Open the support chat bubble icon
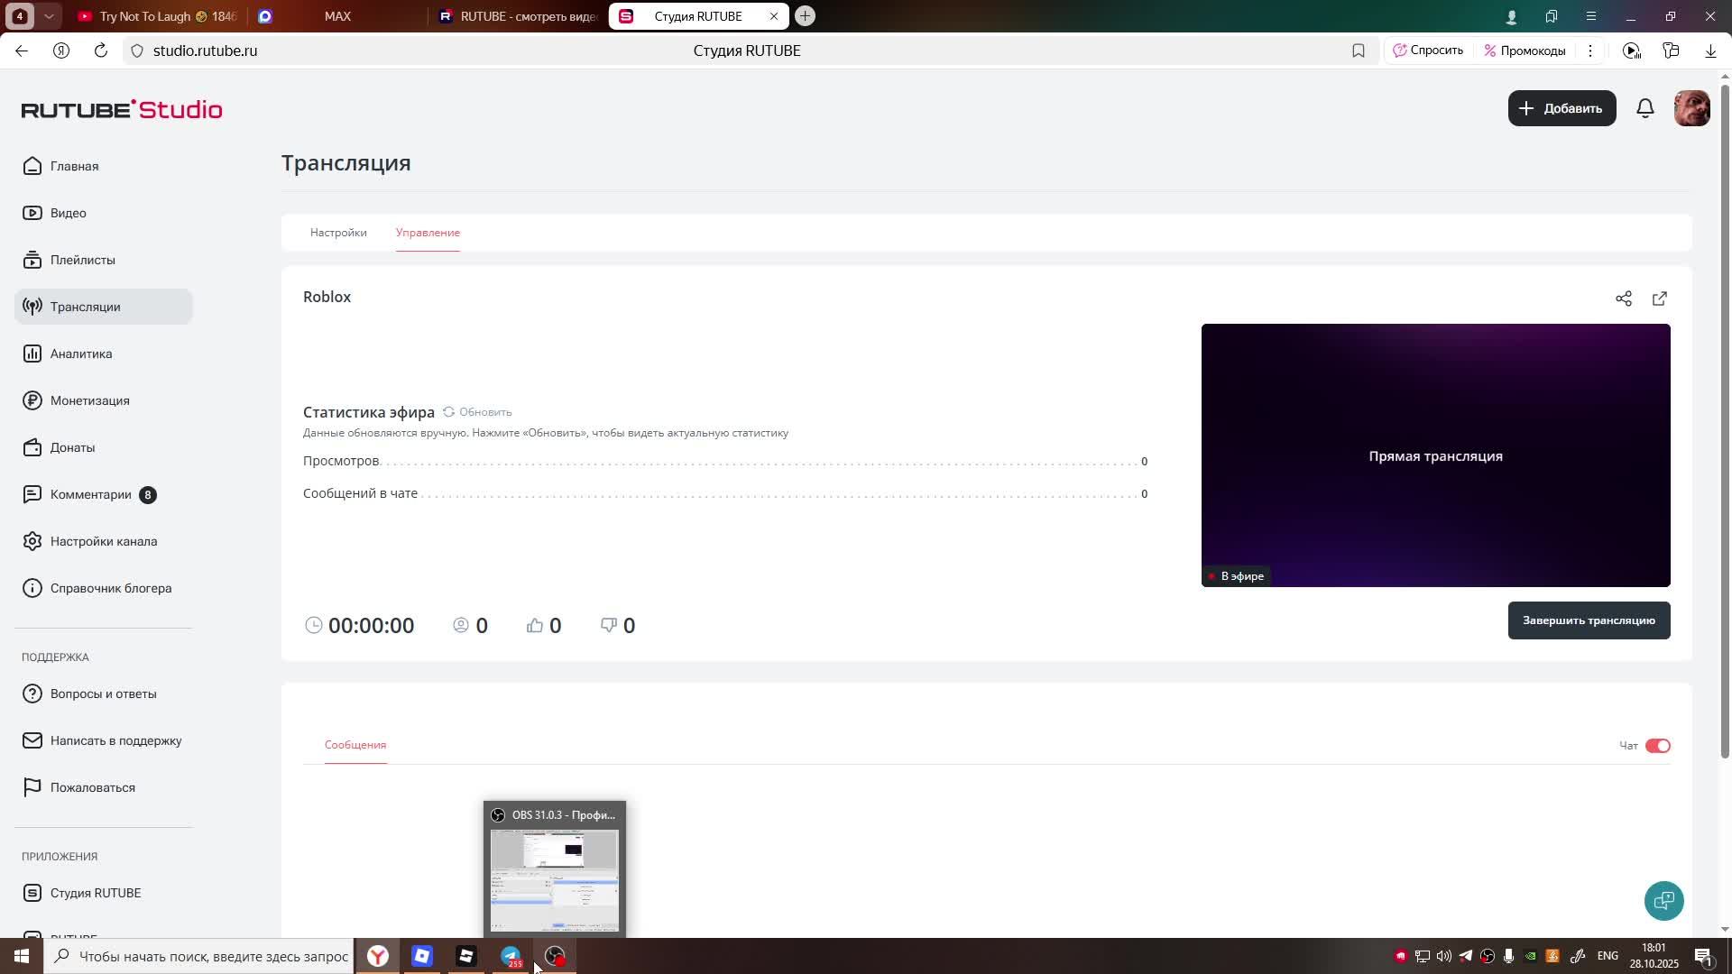The image size is (1732, 974). click(1663, 900)
